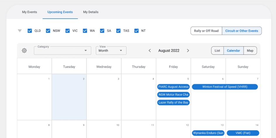
Task: Toggle the NT state checkbox
Action: pyautogui.click(x=137, y=31)
